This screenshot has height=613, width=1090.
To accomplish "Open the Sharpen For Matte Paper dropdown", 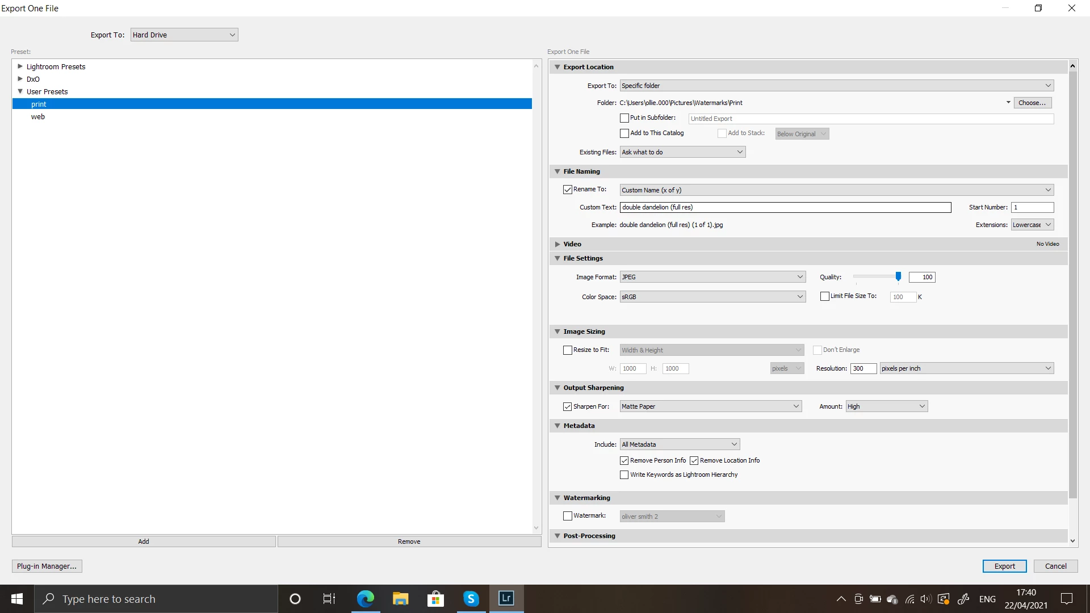I will (710, 406).
